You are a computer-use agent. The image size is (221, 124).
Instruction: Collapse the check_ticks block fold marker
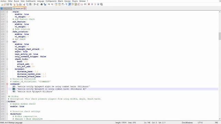pyautogui.click(x=7, y=59)
